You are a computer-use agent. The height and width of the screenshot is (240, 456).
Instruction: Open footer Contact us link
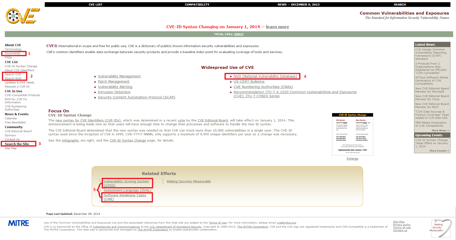tap(400, 230)
